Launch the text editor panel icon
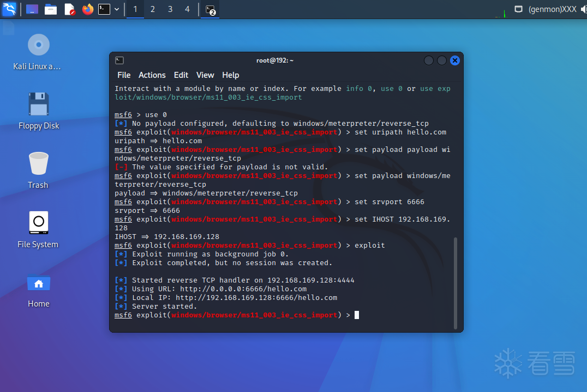The height and width of the screenshot is (392, 587). (70, 9)
